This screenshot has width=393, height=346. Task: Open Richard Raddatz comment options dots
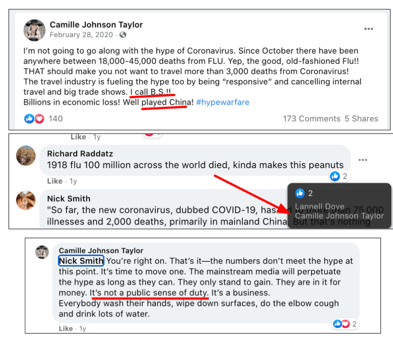[363, 160]
